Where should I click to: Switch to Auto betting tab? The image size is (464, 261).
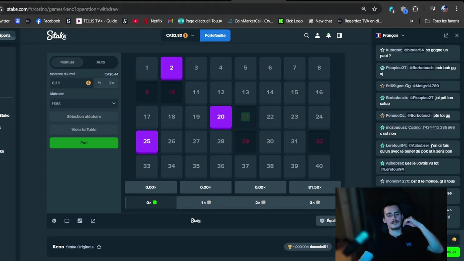(101, 62)
